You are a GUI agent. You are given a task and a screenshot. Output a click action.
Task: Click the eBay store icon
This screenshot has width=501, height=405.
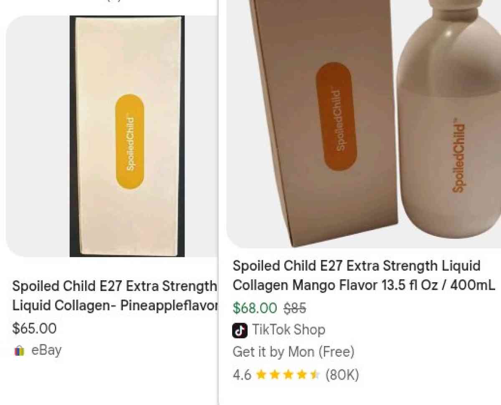[18, 351]
